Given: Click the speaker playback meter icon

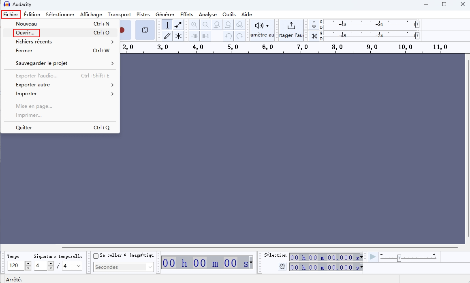Looking at the screenshot, I should coord(314,36).
